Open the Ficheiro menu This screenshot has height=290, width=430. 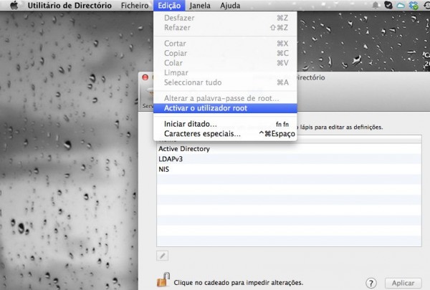pyautogui.click(x=135, y=6)
